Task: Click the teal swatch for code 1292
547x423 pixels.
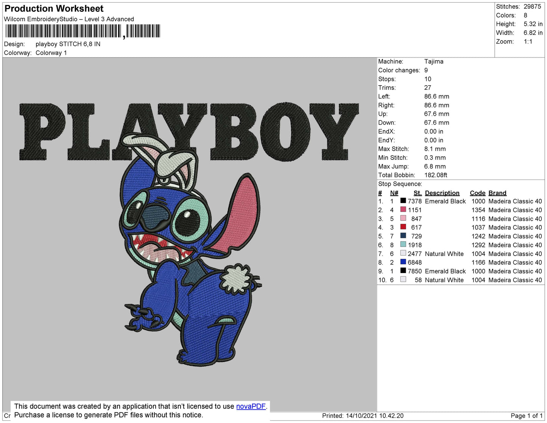Action: (403, 245)
